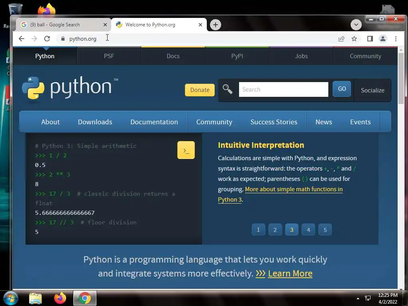Open the Windows Start menu
The height and width of the screenshot is (306, 408).
pyautogui.click(x=10, y=298)
